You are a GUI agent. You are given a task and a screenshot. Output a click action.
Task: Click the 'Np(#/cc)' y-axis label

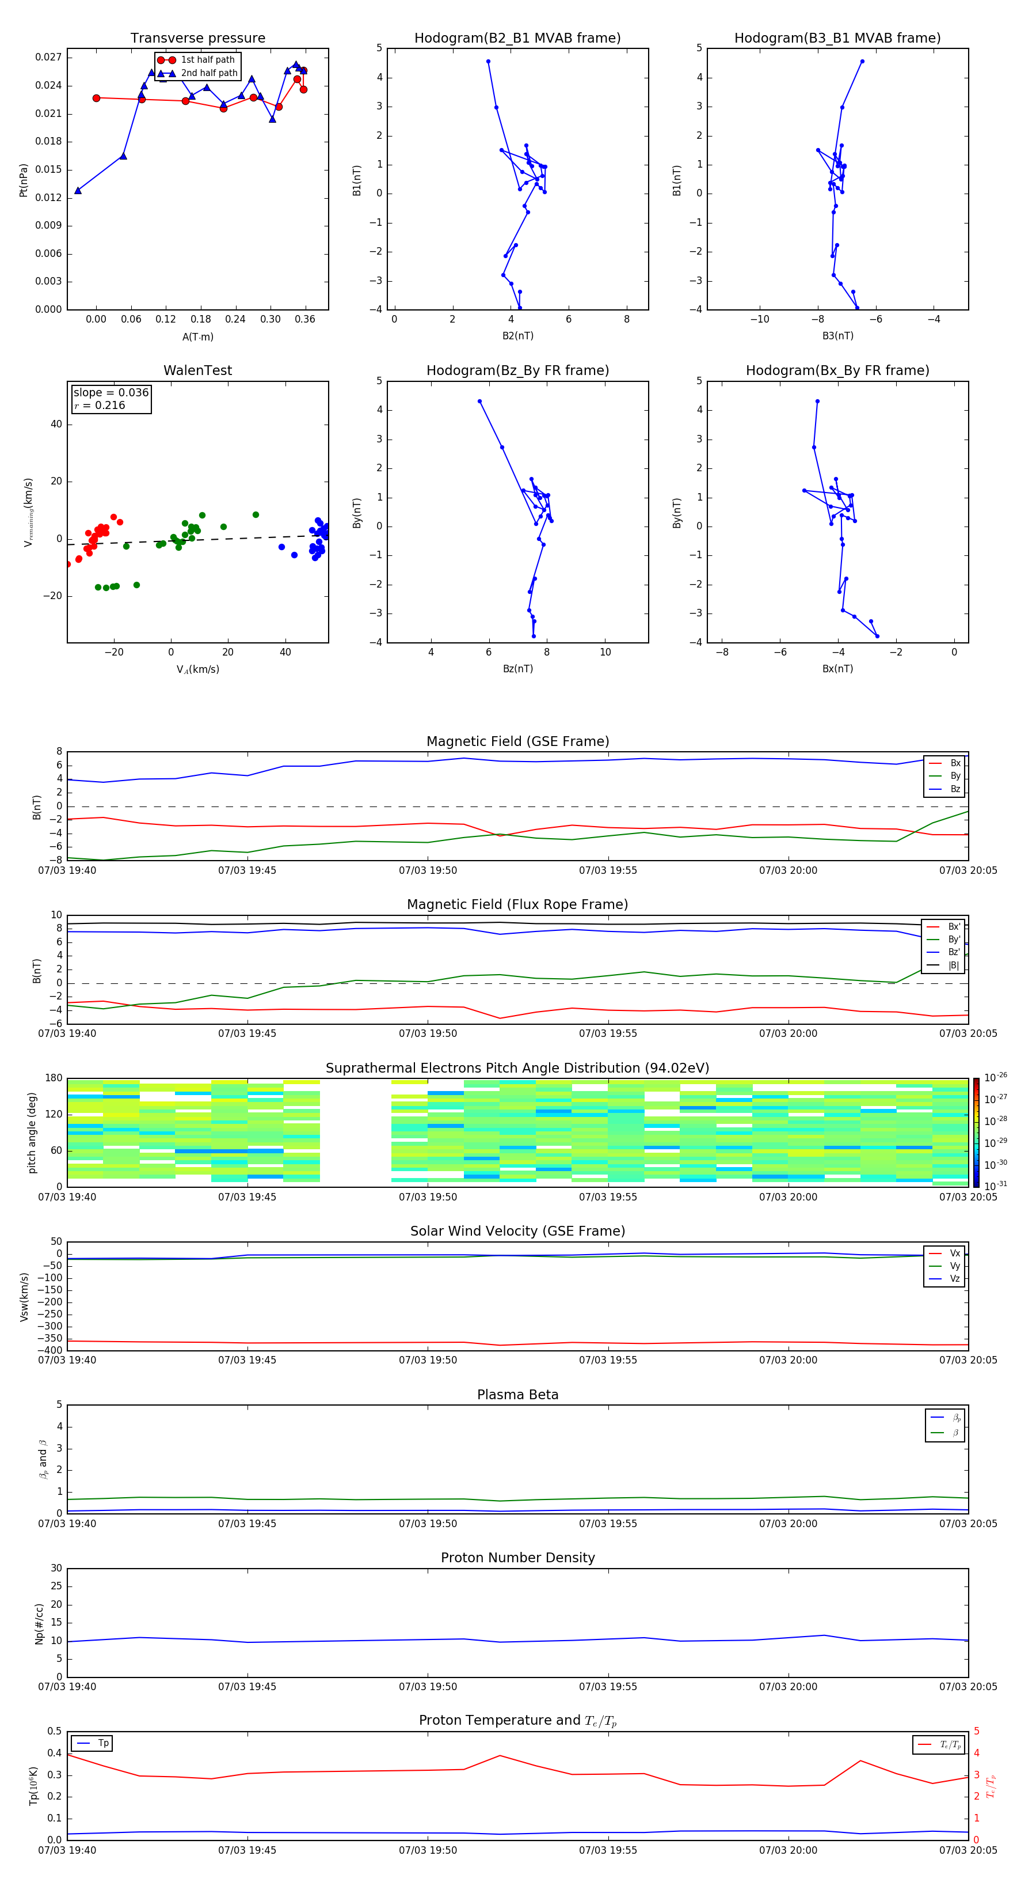[39, 1624]
